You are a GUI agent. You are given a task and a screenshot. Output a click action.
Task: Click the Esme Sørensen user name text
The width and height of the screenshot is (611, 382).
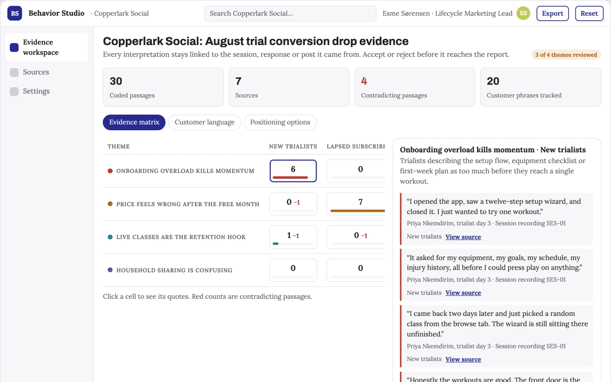point(406,13)
